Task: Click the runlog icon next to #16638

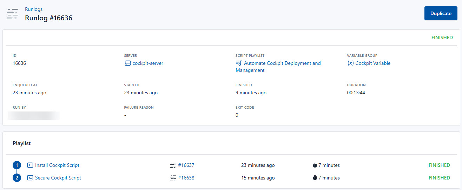Action: click(x=173, y=178)
